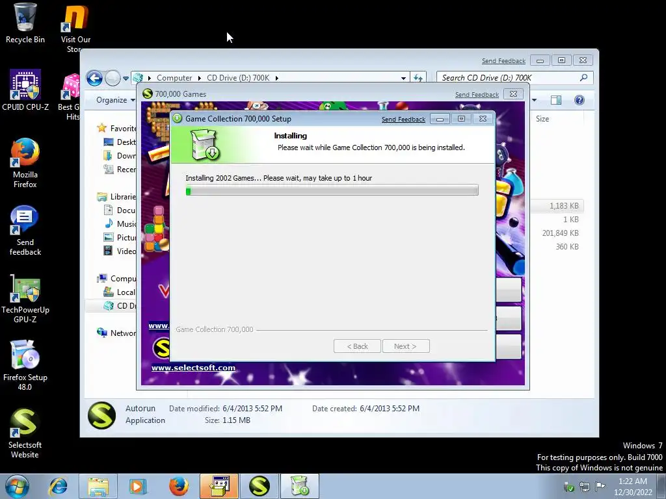Select Network in the navigation pane
The image size is (666, 499).
(116, 333)
